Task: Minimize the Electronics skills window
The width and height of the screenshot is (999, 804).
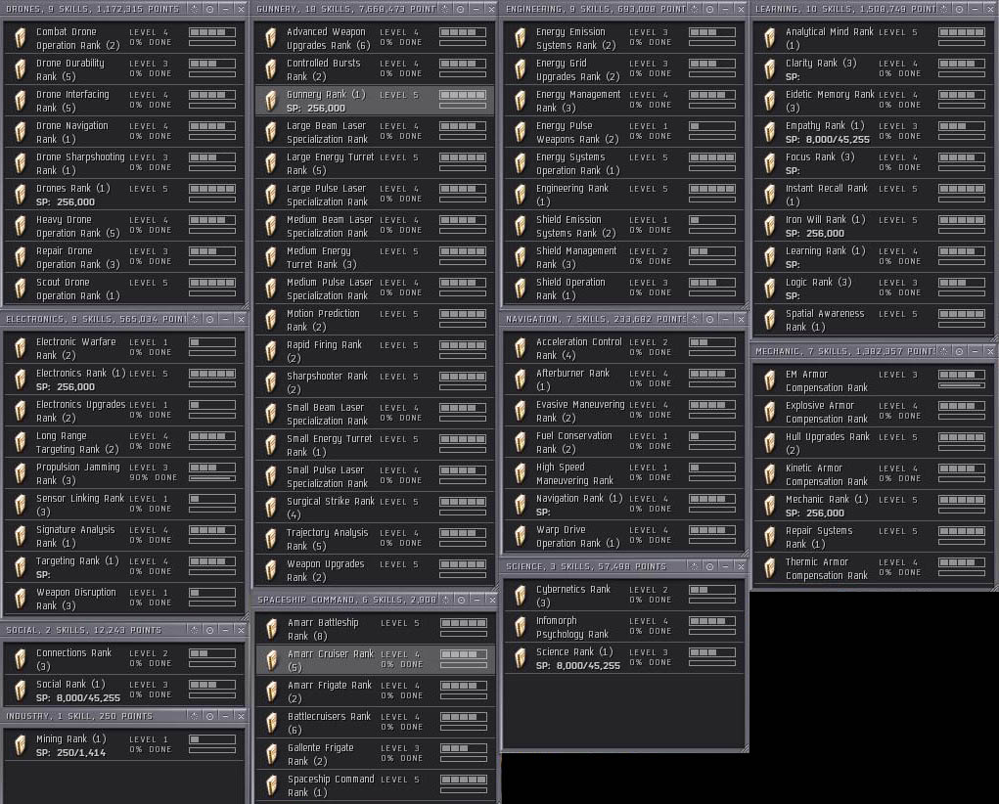Action: 226,319
